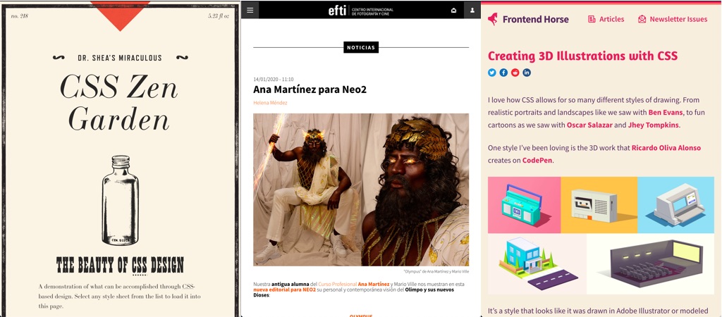
Task: Click the Frontend Horse logo icon
Action: [493, 19]
